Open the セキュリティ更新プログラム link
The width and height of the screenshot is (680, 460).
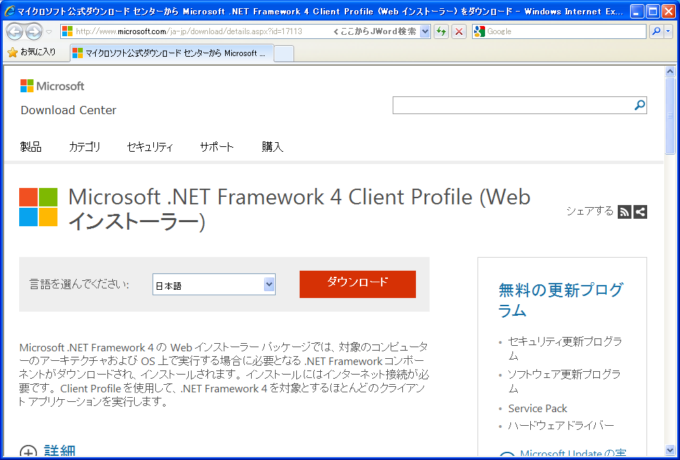(564, 349)
